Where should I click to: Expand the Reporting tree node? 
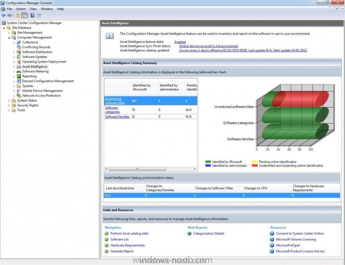pyautogui.click(x=14, y=76)
